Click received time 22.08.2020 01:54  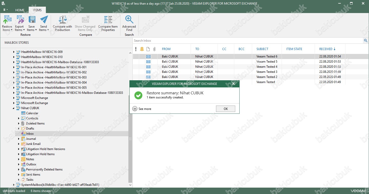(x=330, y=56)
